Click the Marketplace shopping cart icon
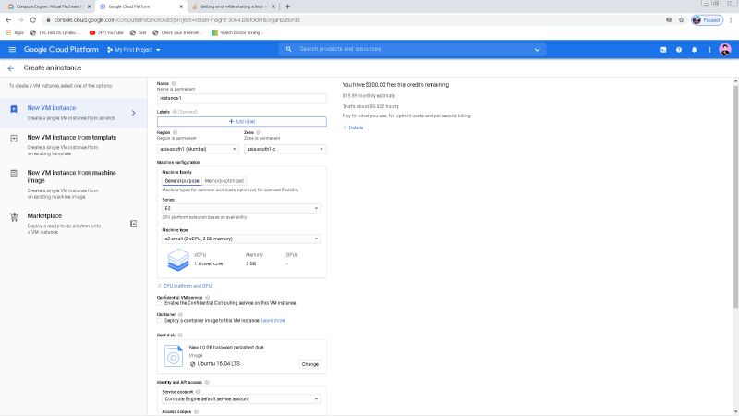 14,217
